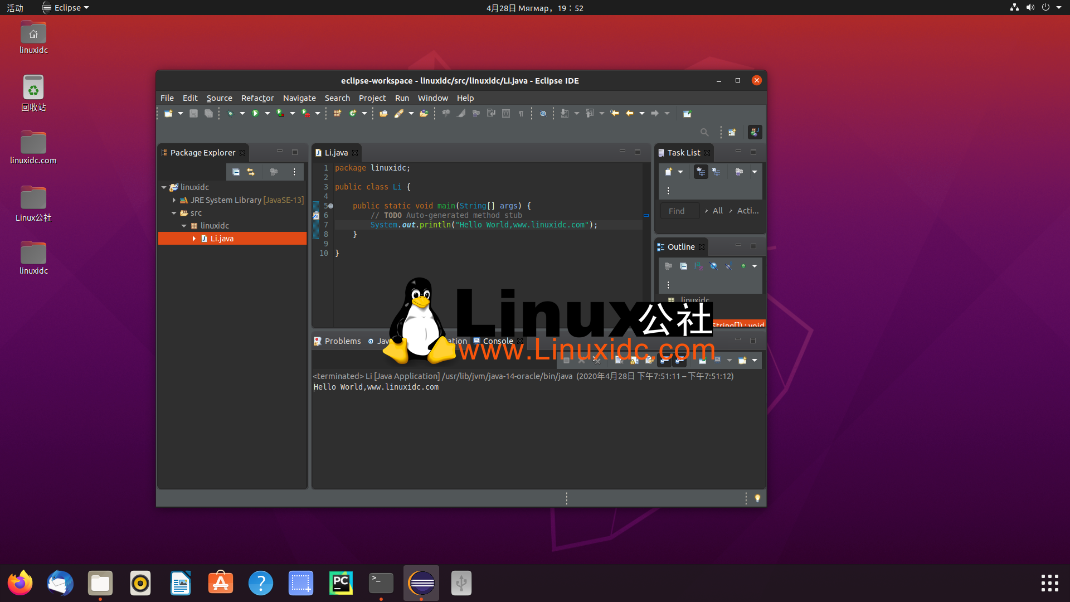Click the New file toolbar icon

pos(168,113)
